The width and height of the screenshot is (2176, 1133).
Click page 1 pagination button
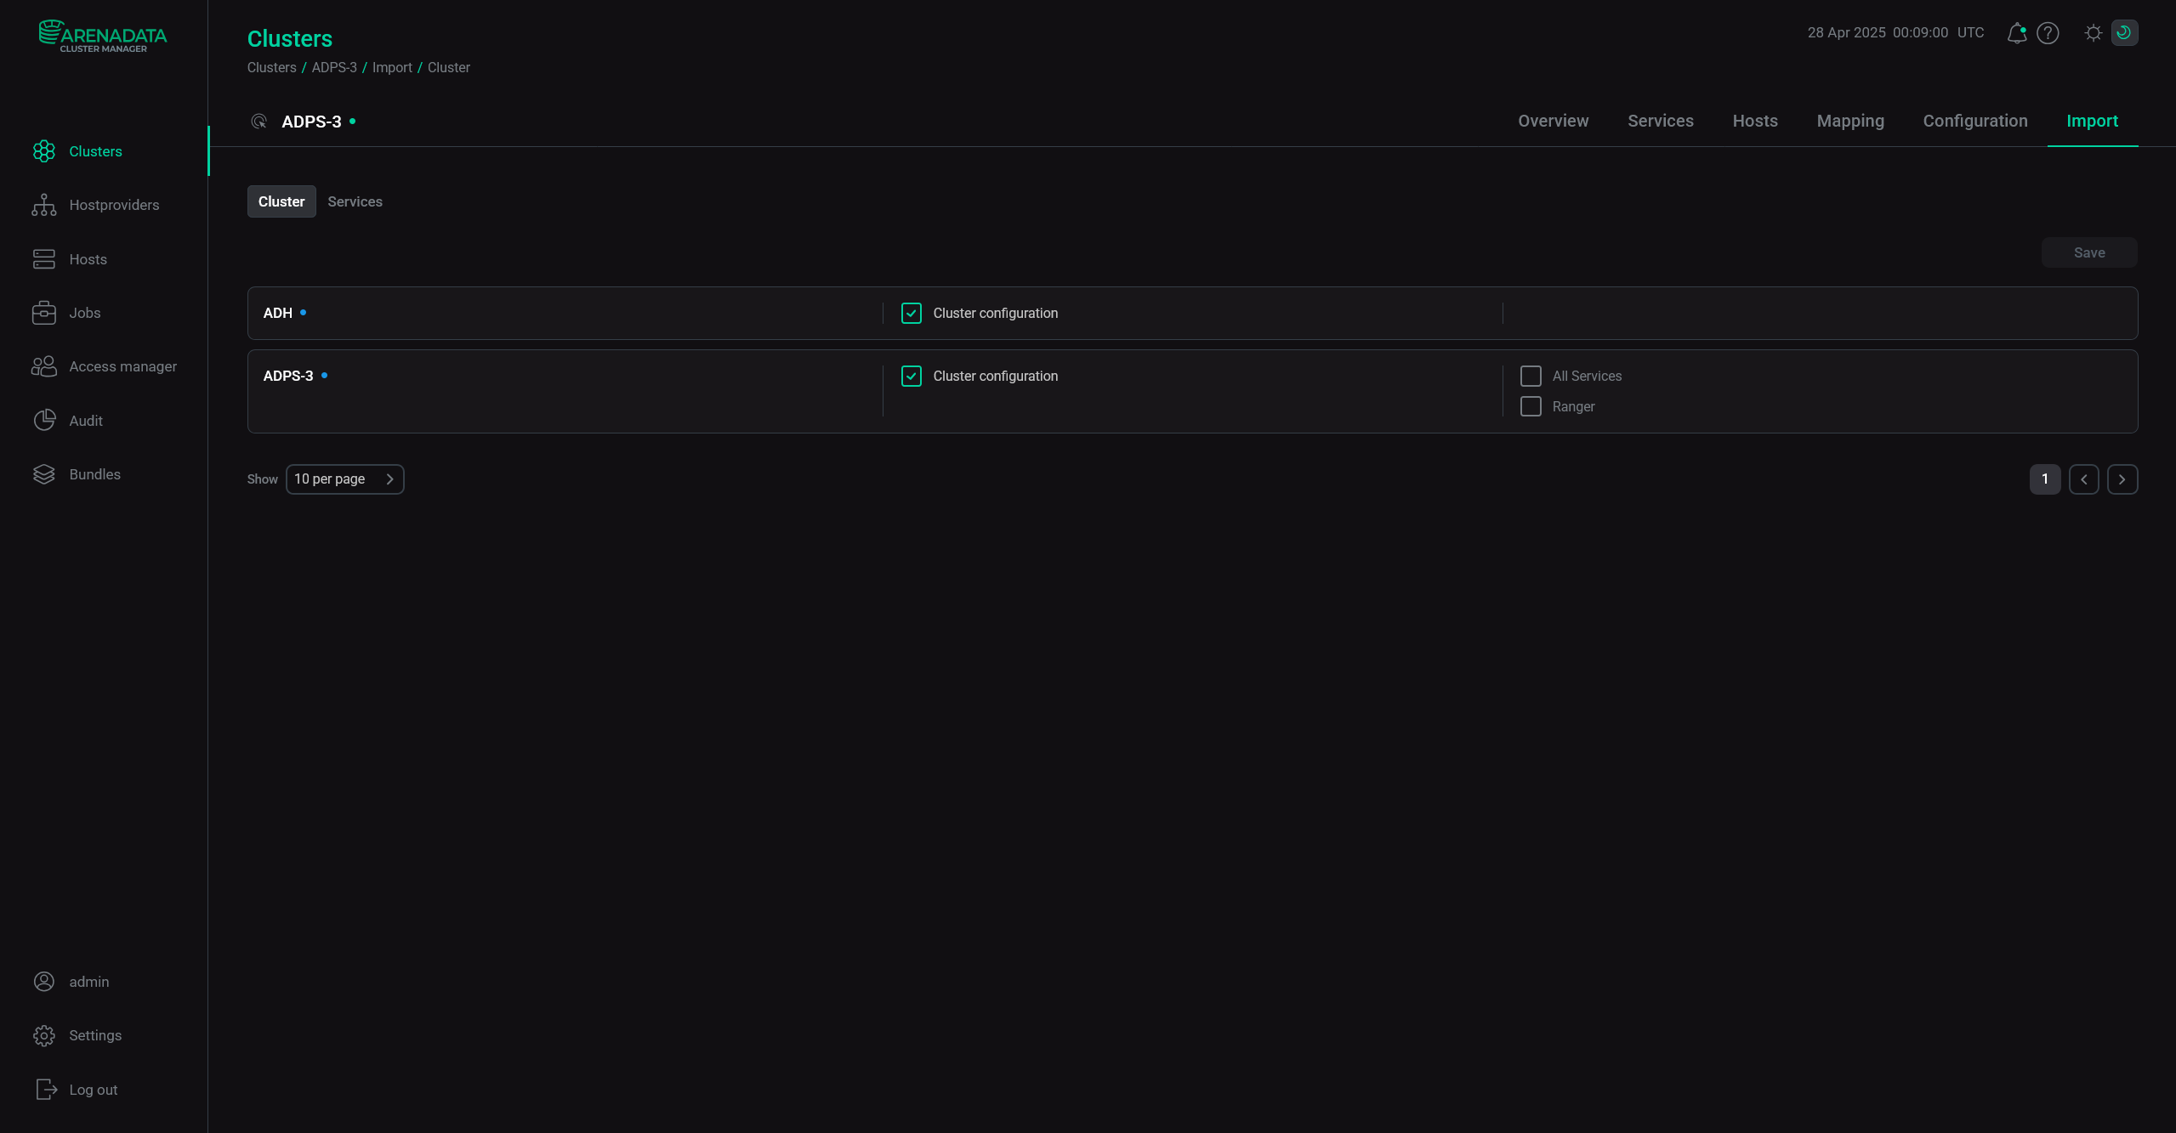tap(2045, 479)
